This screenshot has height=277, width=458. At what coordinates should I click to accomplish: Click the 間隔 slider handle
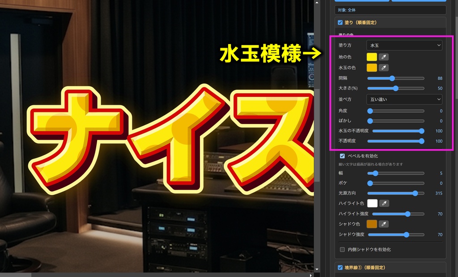tap(392, 78)
